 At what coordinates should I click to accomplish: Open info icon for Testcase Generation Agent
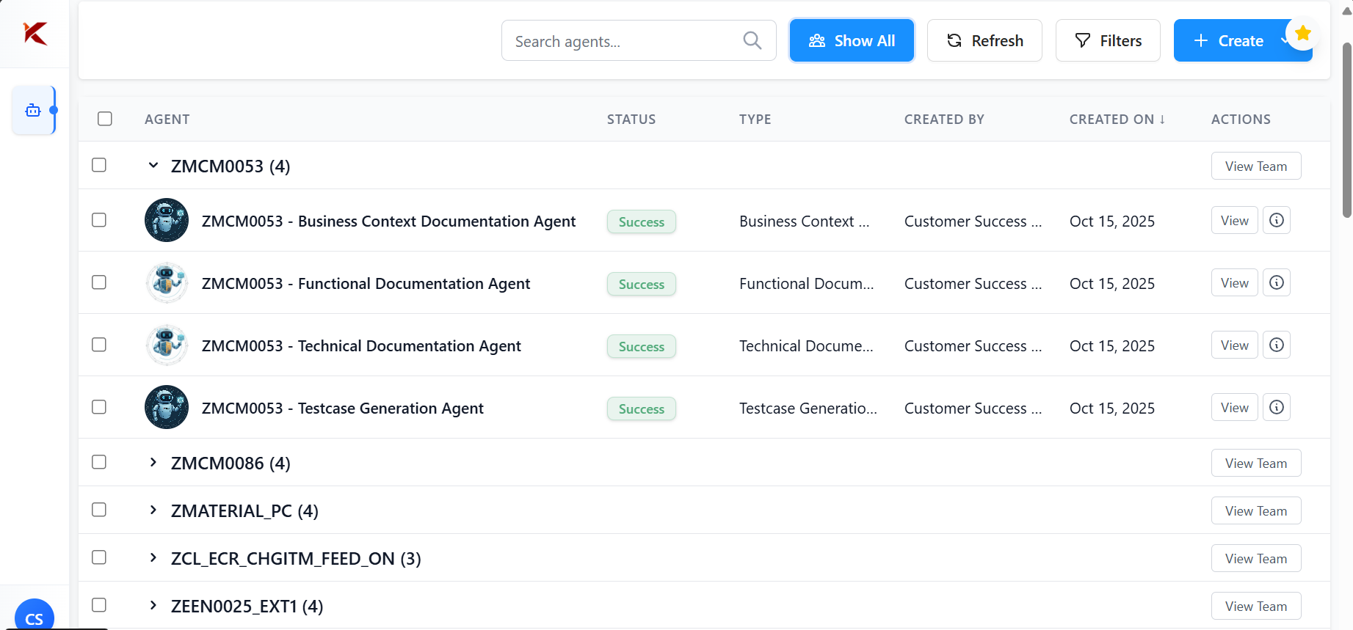click(1276, 407)
